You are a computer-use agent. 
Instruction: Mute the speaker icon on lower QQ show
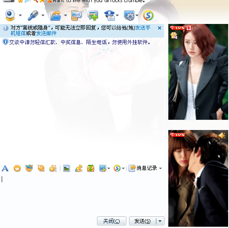click(x=222, y=136)
